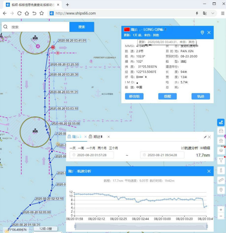Select the 一天 time range
This screenshot has height=233, width=226.
73,148
